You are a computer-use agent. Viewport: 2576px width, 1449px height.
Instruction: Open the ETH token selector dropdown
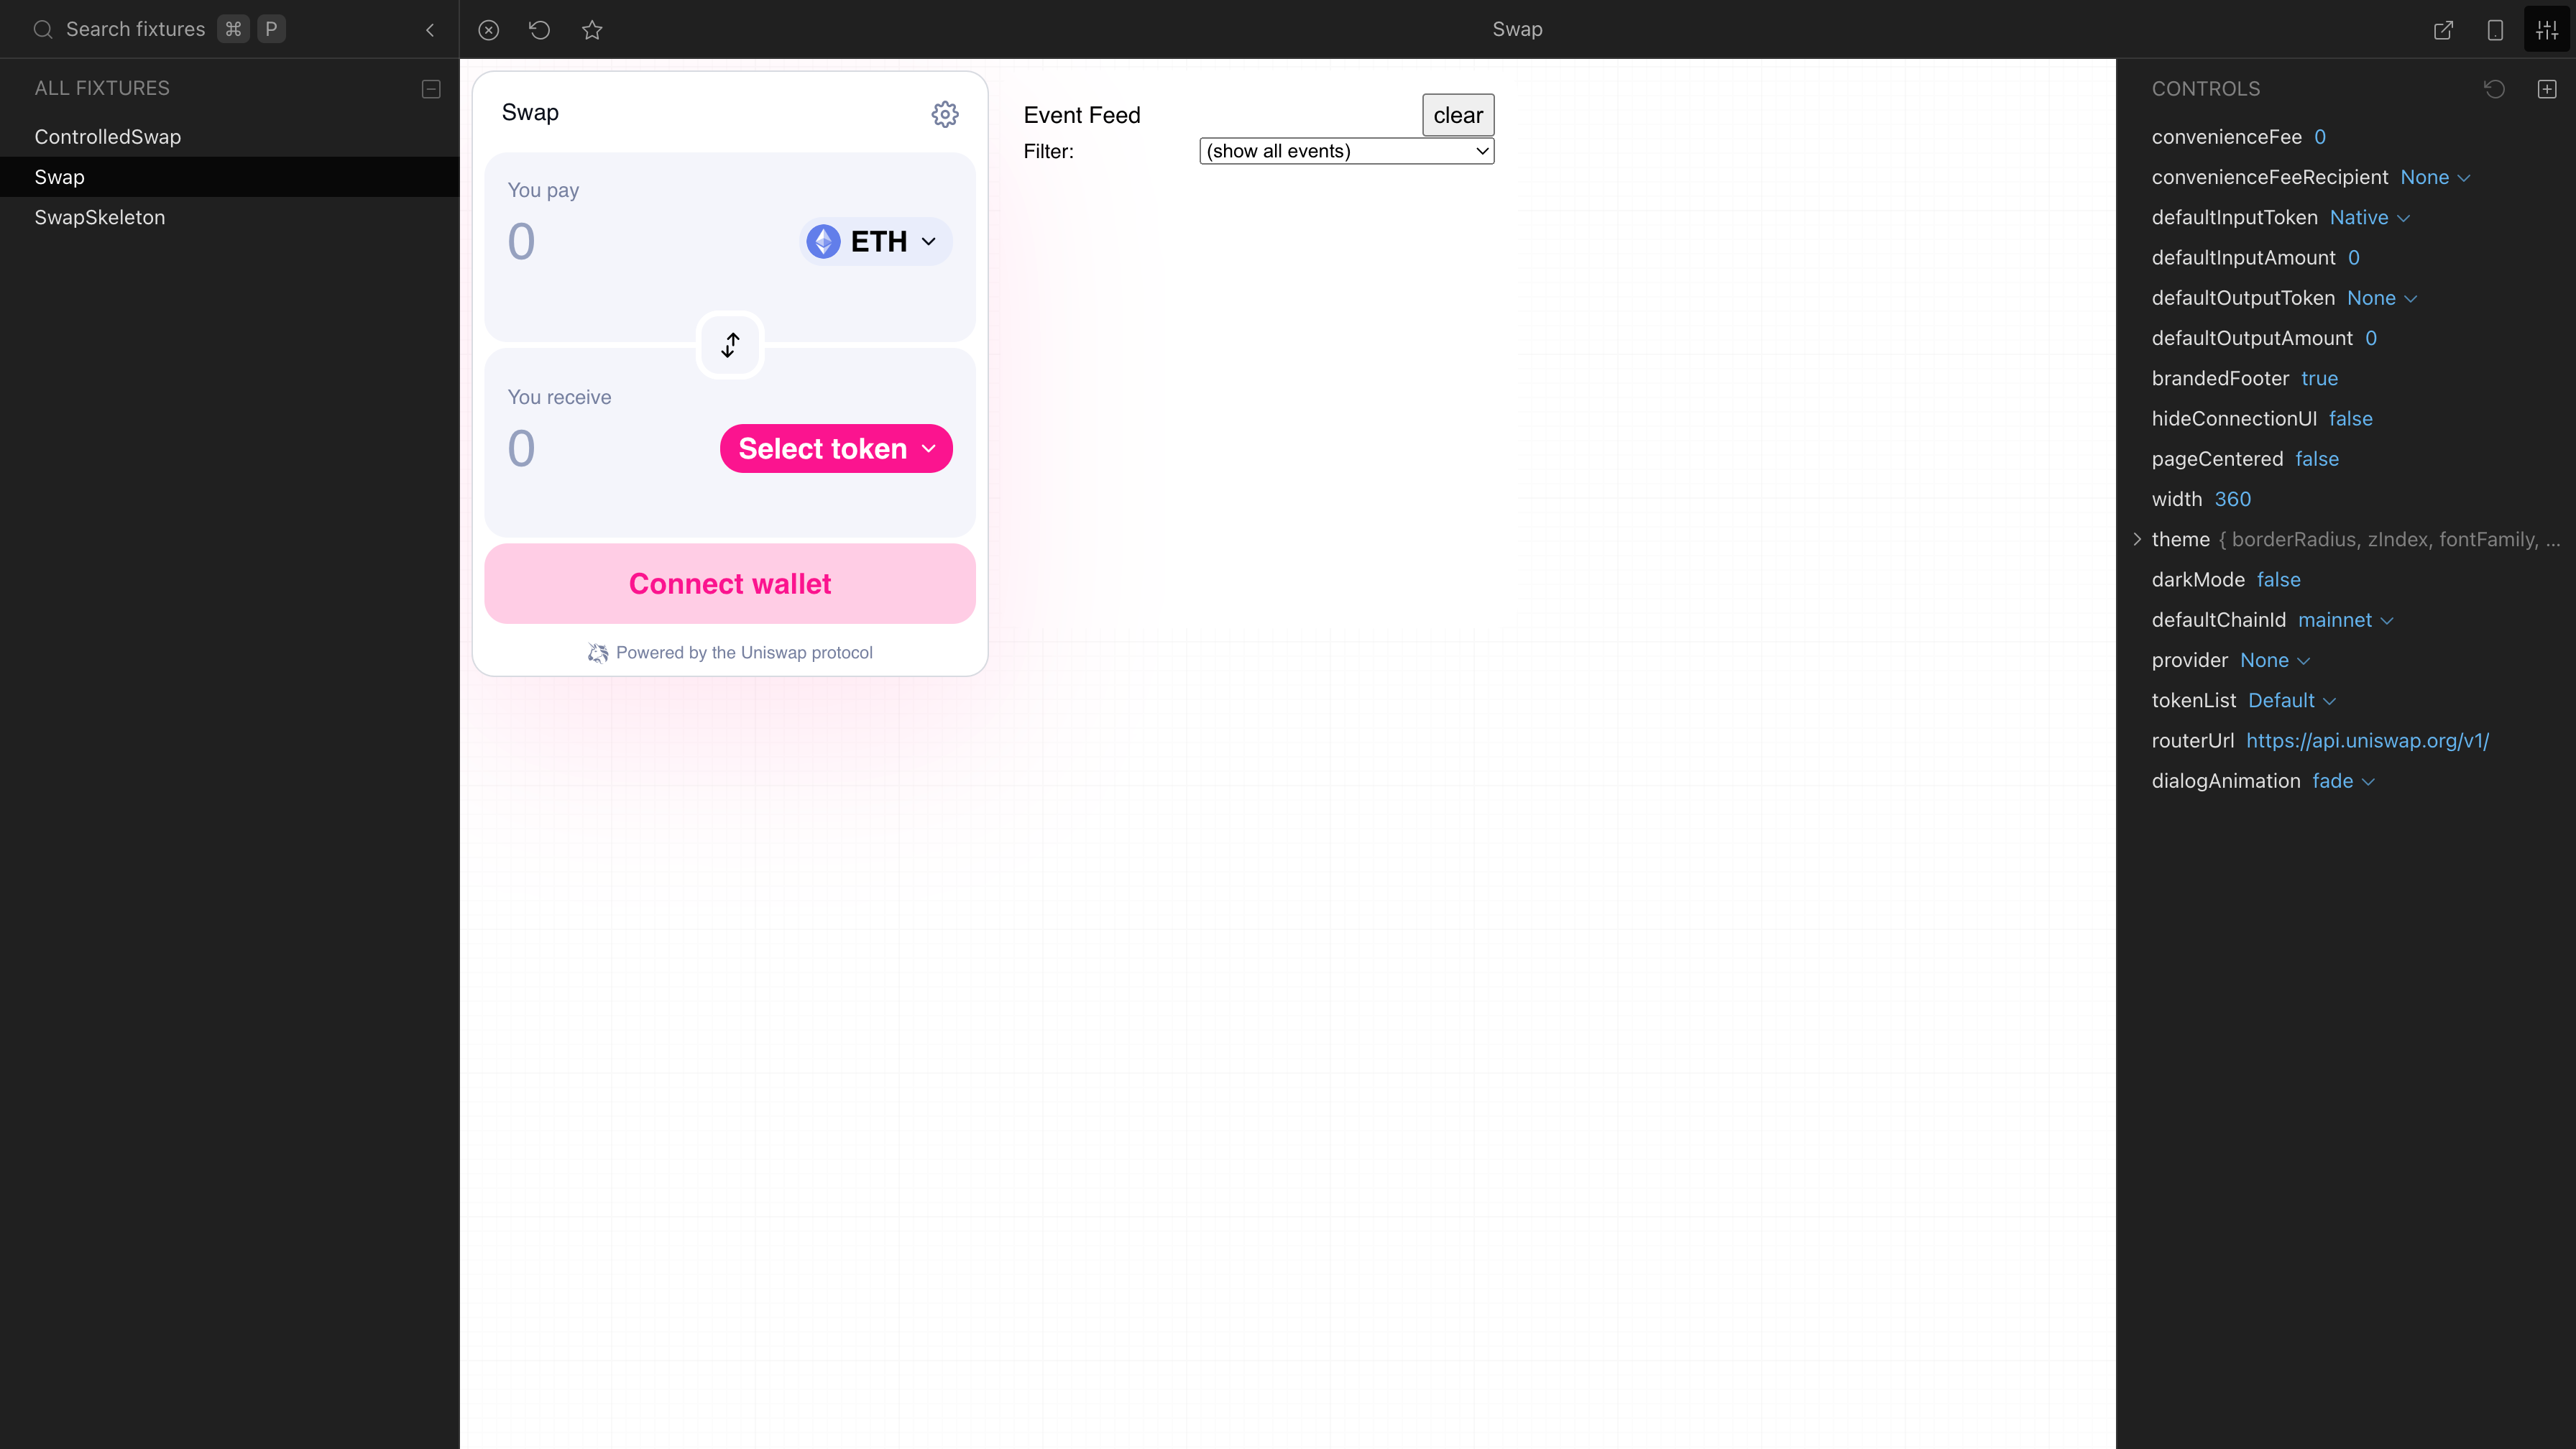(876, 242)
